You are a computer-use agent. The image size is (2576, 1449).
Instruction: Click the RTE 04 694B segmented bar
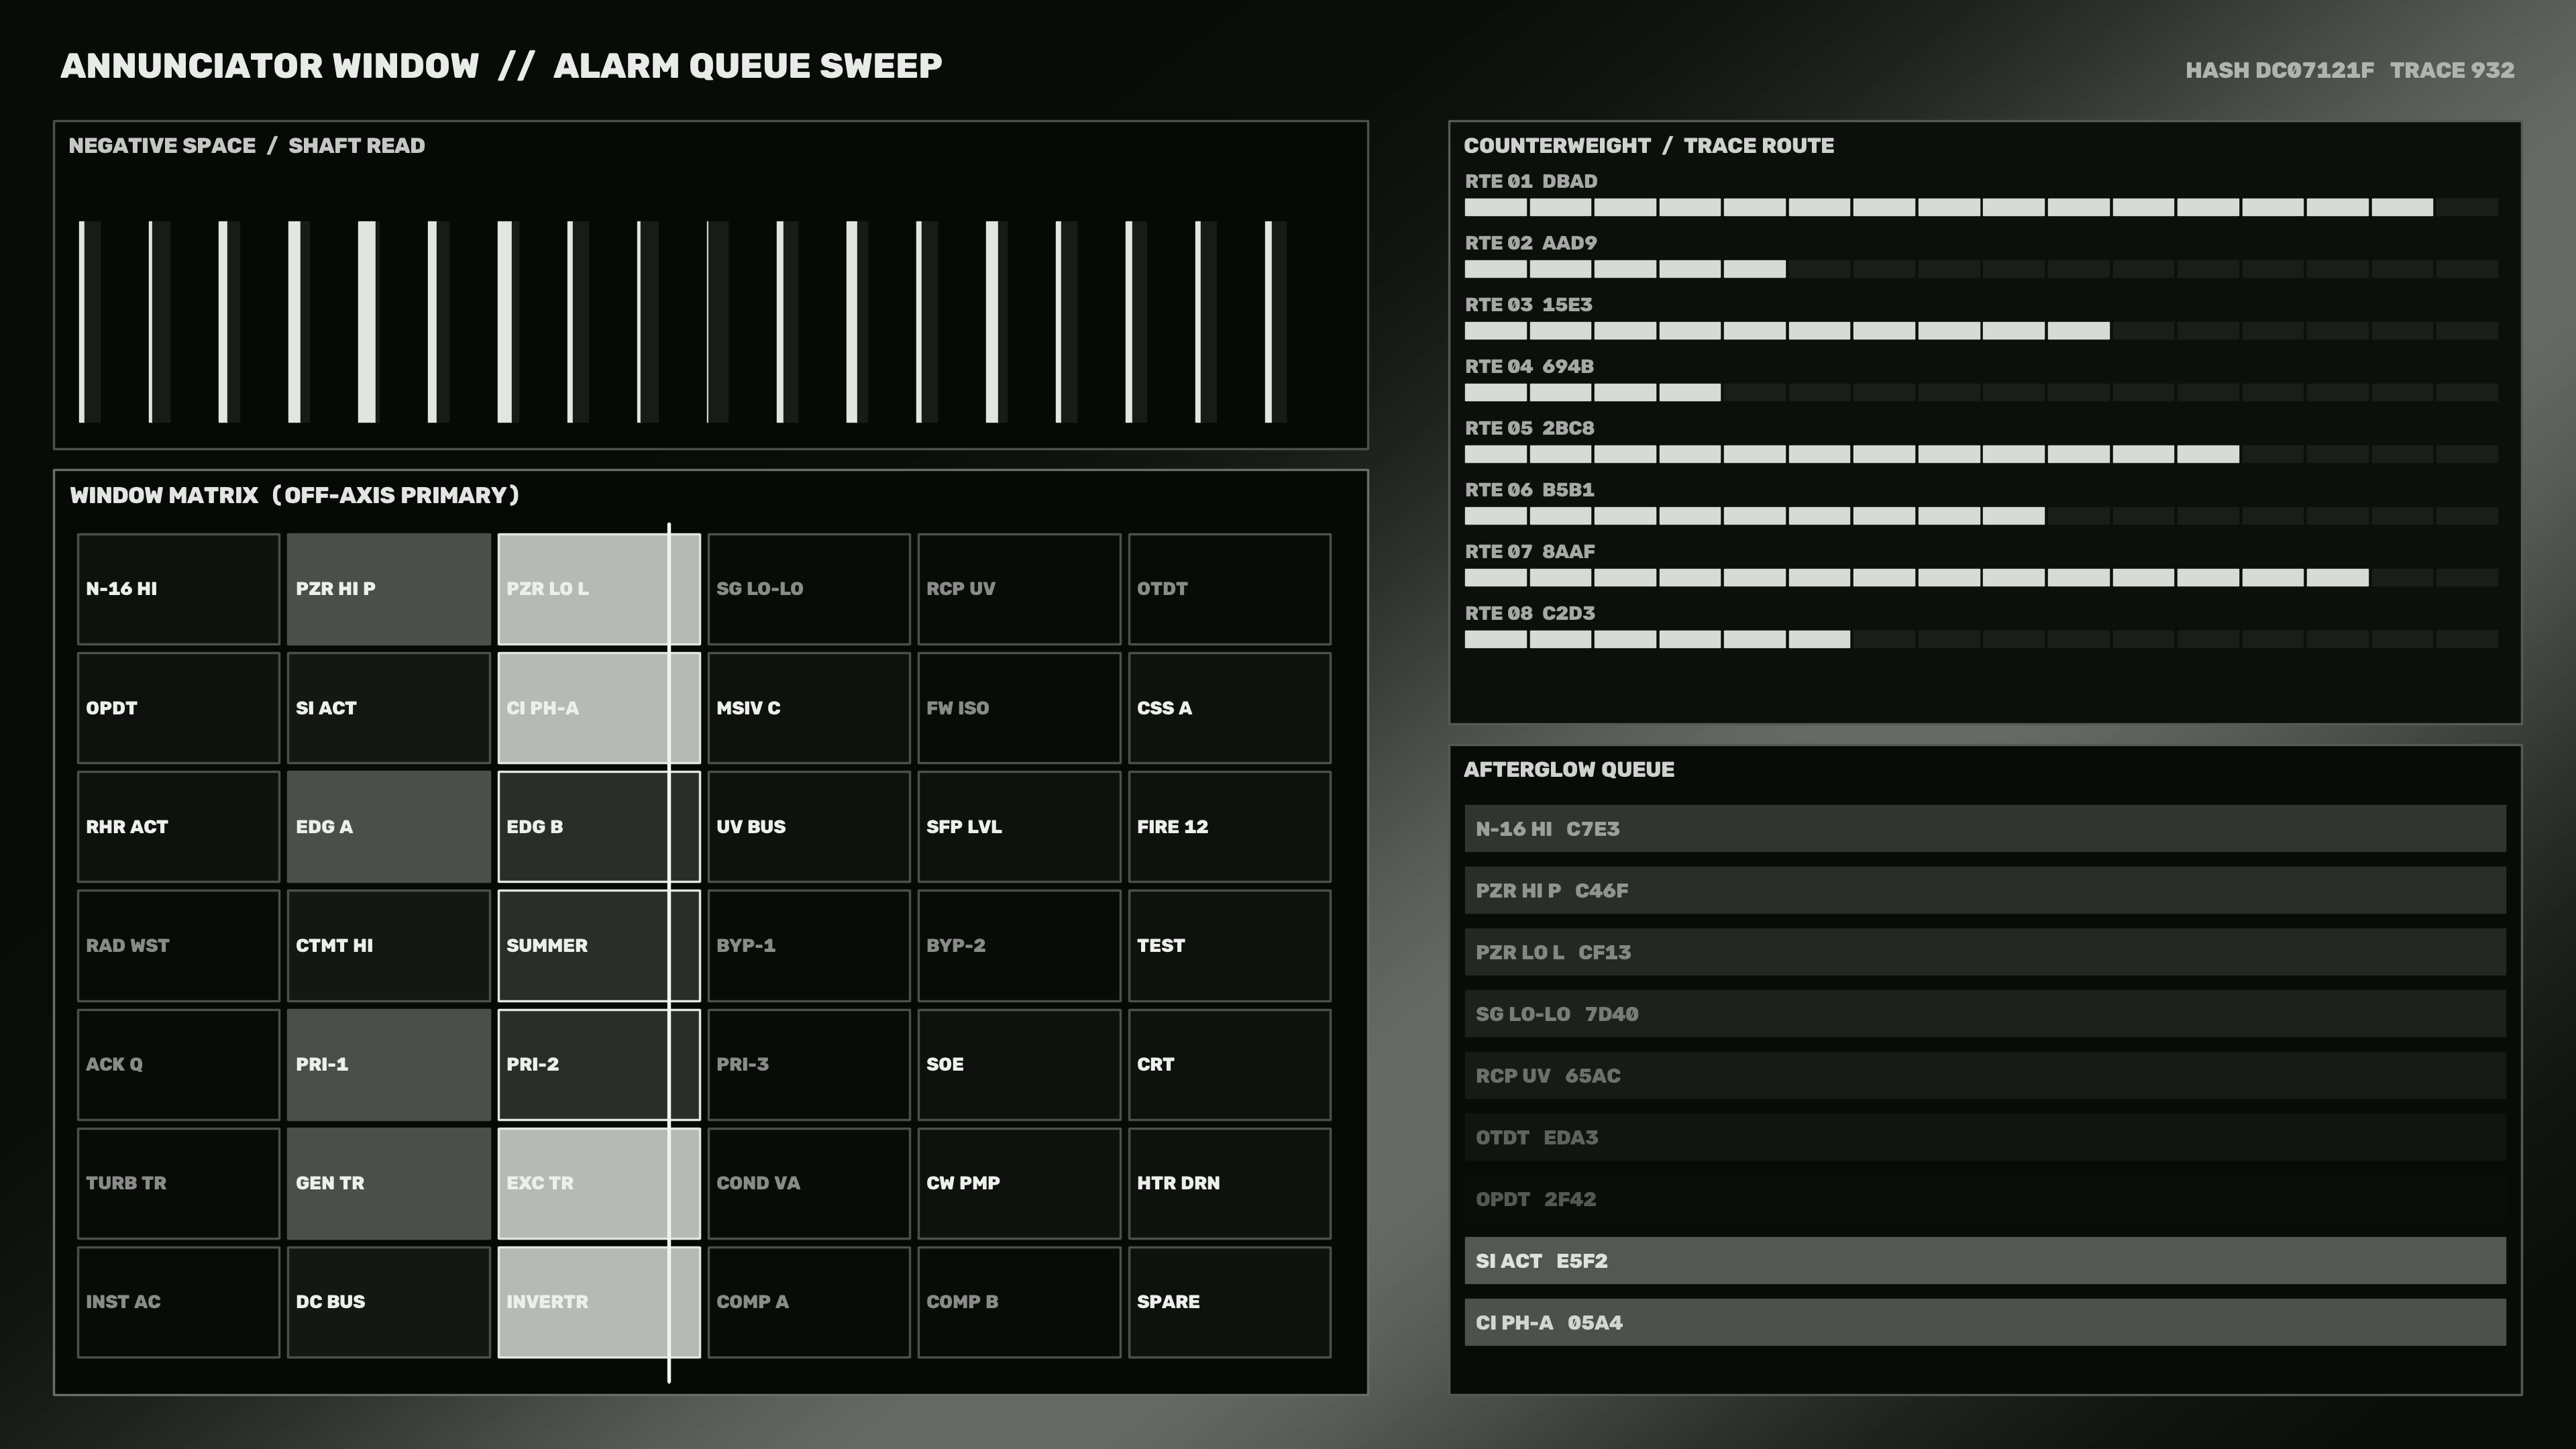(x=1981, y=393)
